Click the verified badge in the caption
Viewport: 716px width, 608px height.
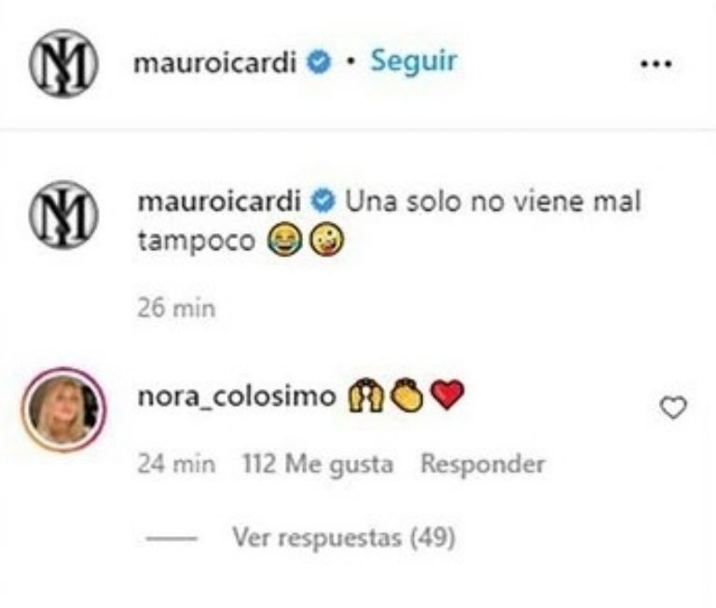tap(324, 201)
